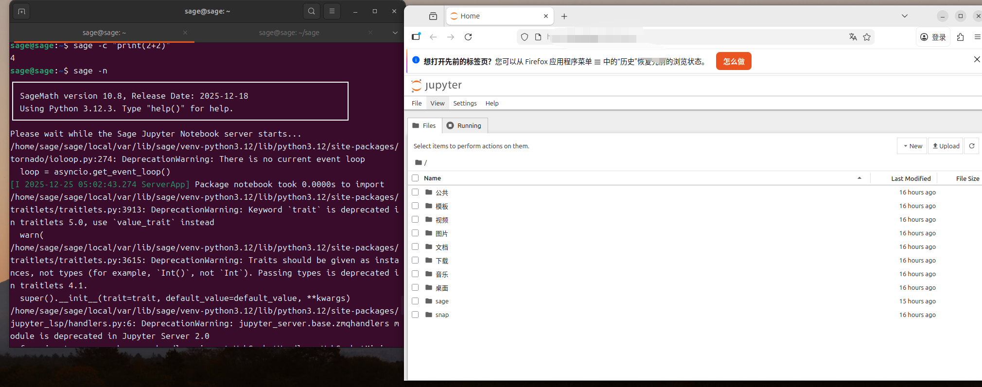Image resolution: width=982 pixels, height=387 pixels.
Task: Open the terminal hamburger menu
Action: 332,11
